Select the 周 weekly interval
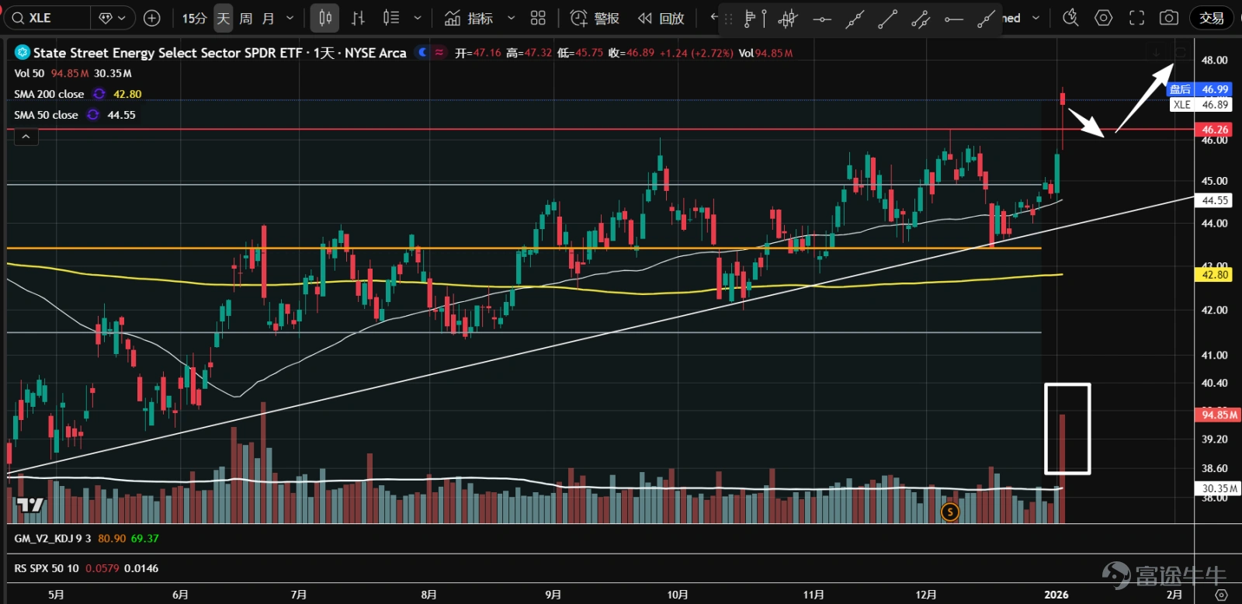Image resolution: width=1242 pixels, height=604 pixels. pyautogui.click(x=245, y=18)
